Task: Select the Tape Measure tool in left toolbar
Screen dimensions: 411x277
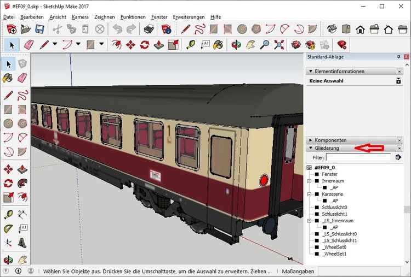Action: pyautogui.click(x=9, y=214)
